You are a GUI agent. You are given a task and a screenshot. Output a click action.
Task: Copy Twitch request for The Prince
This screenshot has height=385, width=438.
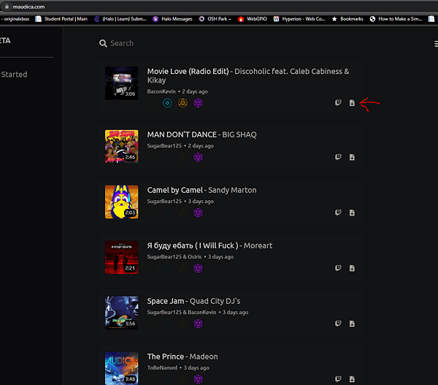338,379
